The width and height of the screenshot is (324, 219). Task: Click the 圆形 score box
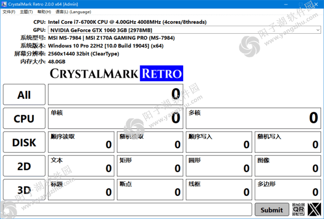tap(219, 166)
